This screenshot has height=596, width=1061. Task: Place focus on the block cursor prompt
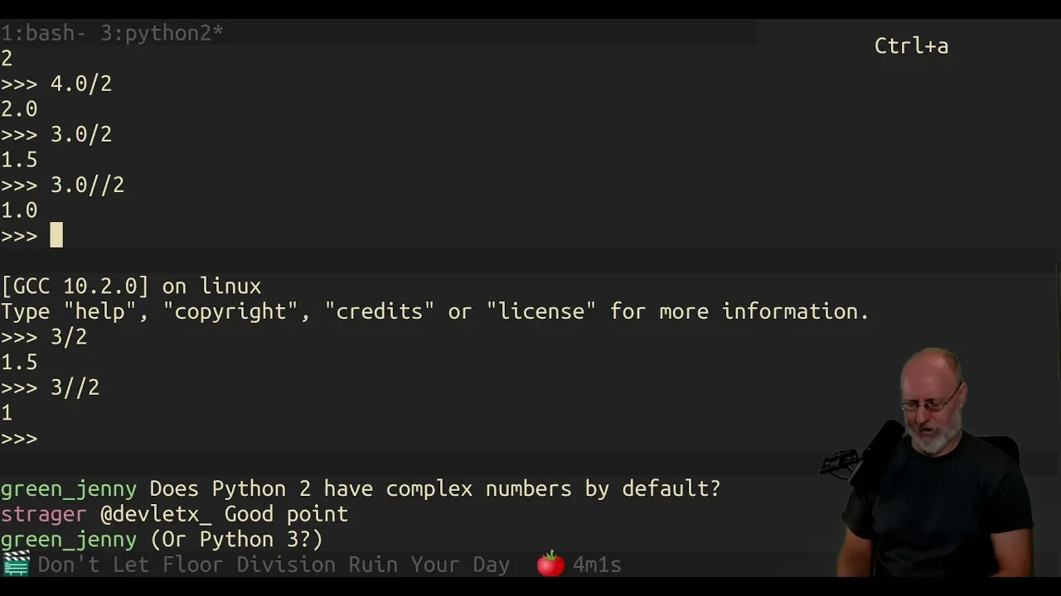pos(56,236)
